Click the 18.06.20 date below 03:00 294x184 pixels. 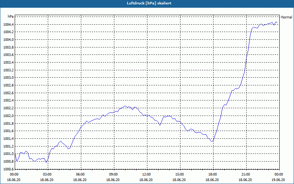[x=47, y=180]
